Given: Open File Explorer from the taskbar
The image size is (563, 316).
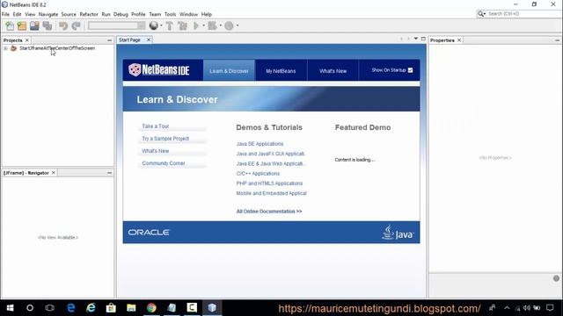Looking at the screenshot, I should point(131,308).
